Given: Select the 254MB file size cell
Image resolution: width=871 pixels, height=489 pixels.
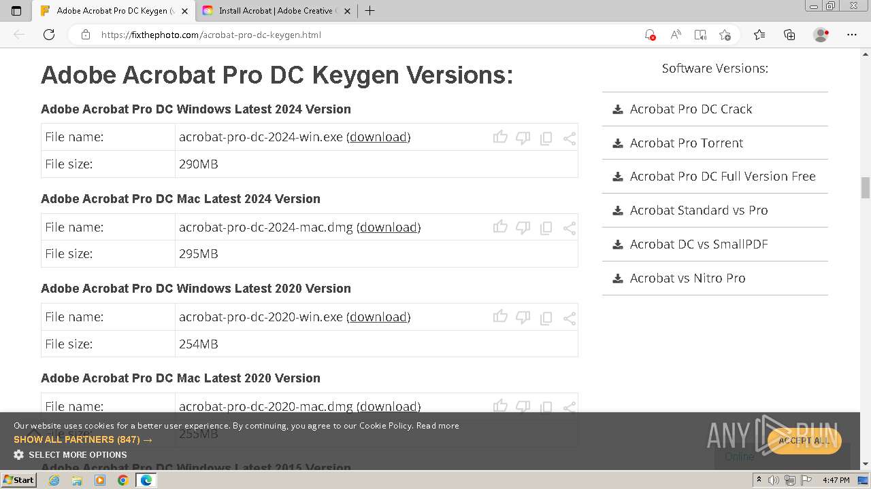Looking at the screenshot, I should 376,344.
